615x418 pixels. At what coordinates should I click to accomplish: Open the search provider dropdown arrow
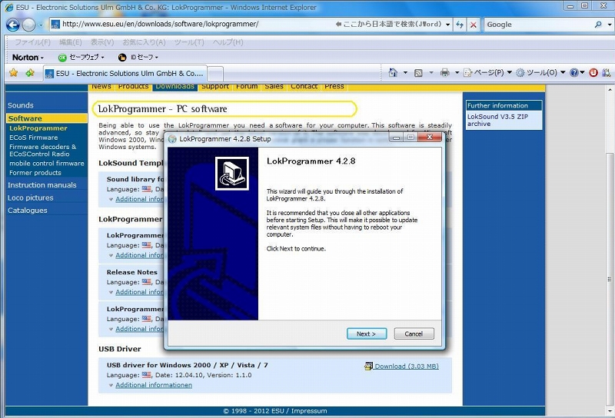pos(609,25)
